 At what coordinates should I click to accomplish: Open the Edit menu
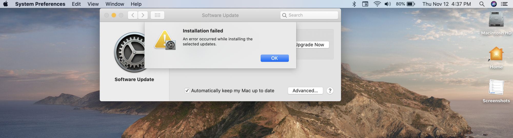pyautogui.click(x=76, y=4)
